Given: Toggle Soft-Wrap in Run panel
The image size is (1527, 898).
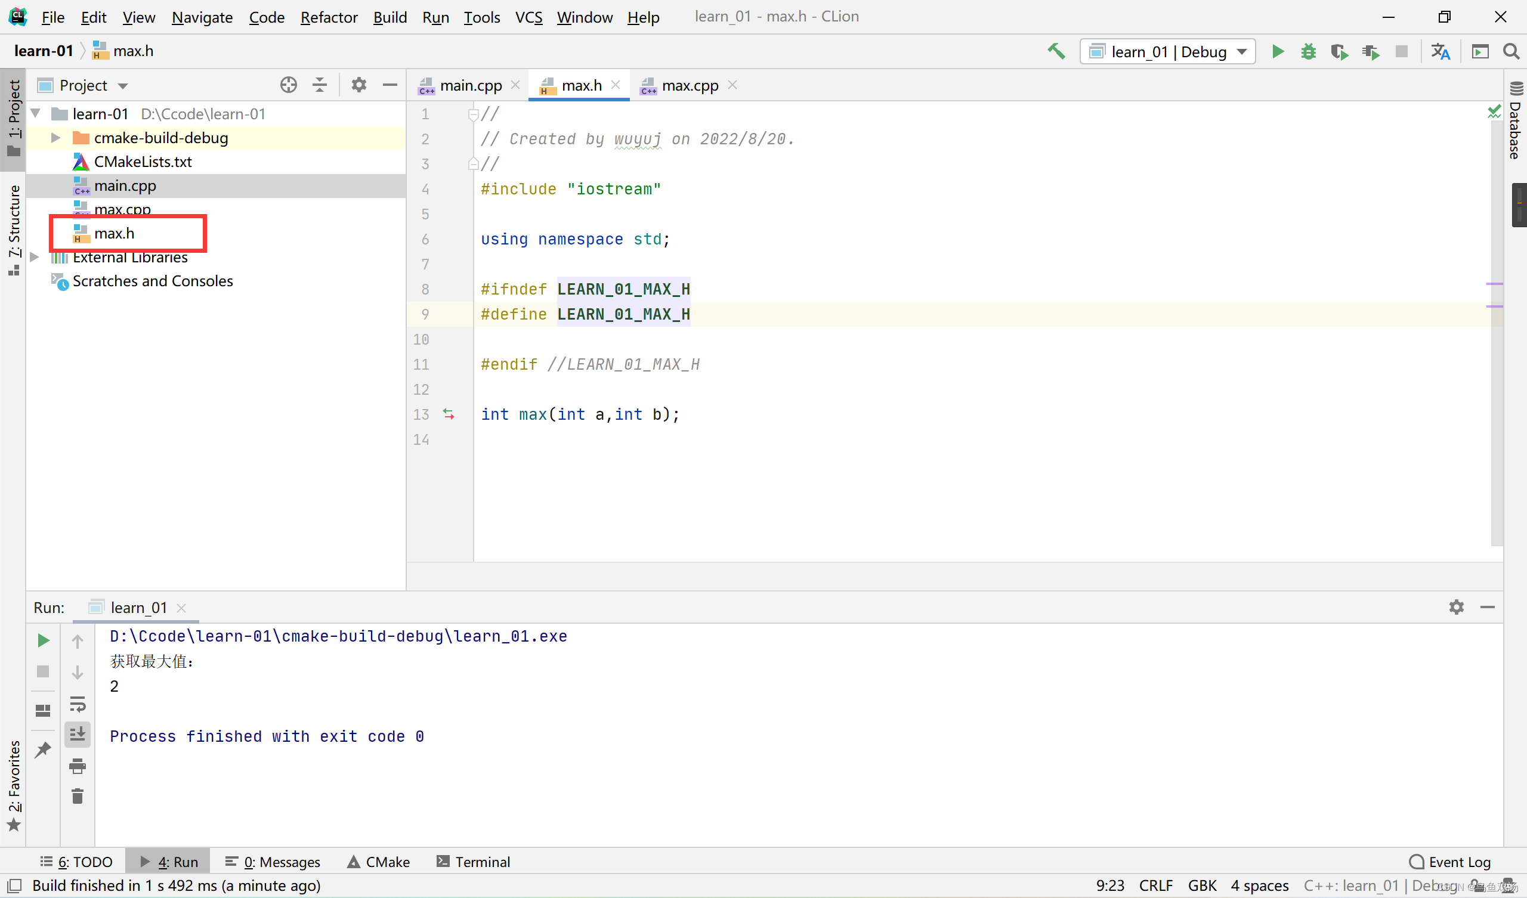Looking at the screenshot, I should (x=78, y=704).
